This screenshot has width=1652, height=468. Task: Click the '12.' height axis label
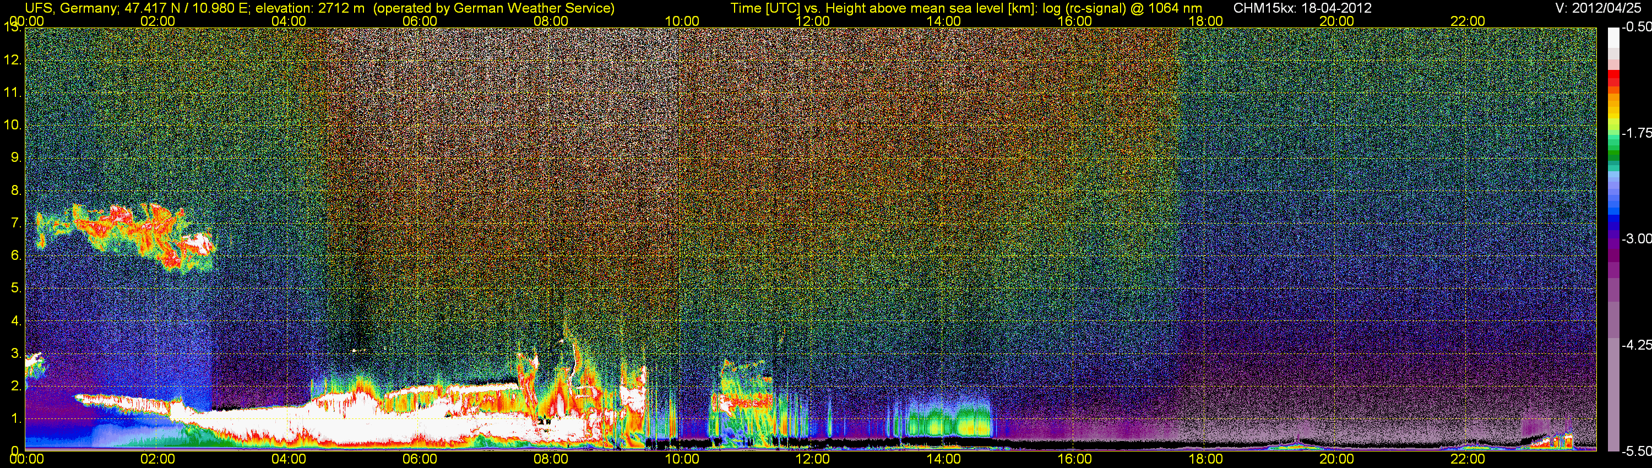pos(13,60)
